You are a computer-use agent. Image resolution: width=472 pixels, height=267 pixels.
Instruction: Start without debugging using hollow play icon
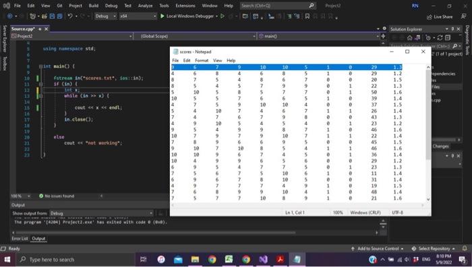click(223, 16)
